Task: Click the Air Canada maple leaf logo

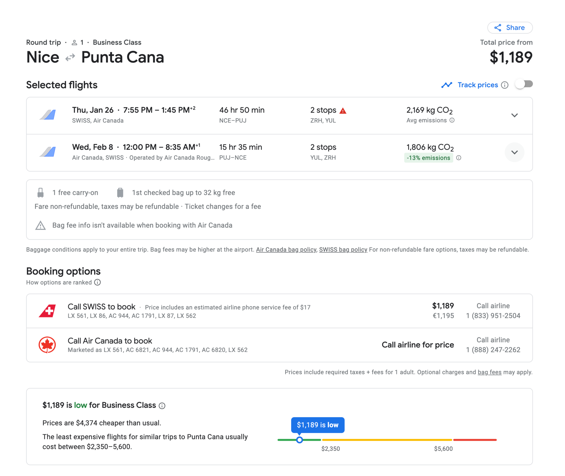Action: [x=47, y=345]
